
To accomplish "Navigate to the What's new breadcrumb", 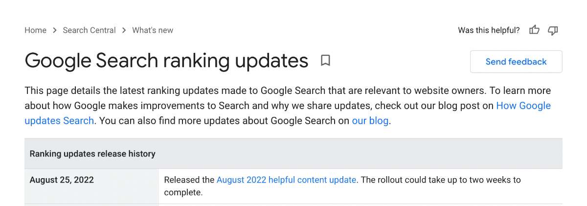I will click(153, 30).
